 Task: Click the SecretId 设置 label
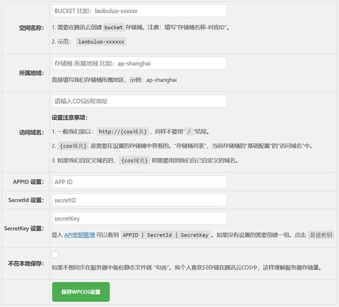(x=26, y=200)
